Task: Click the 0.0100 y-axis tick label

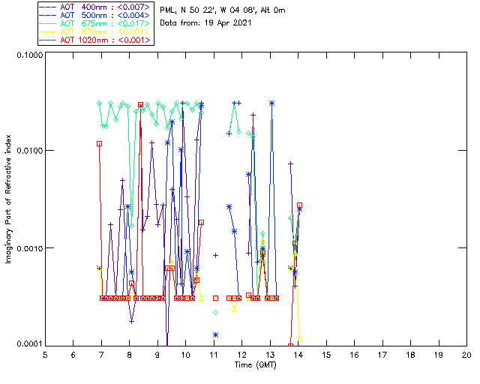Action: coord(30,151)
